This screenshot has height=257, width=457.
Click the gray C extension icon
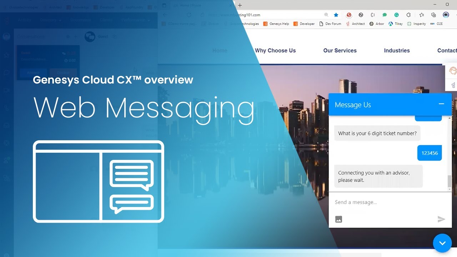pos(373,15)
